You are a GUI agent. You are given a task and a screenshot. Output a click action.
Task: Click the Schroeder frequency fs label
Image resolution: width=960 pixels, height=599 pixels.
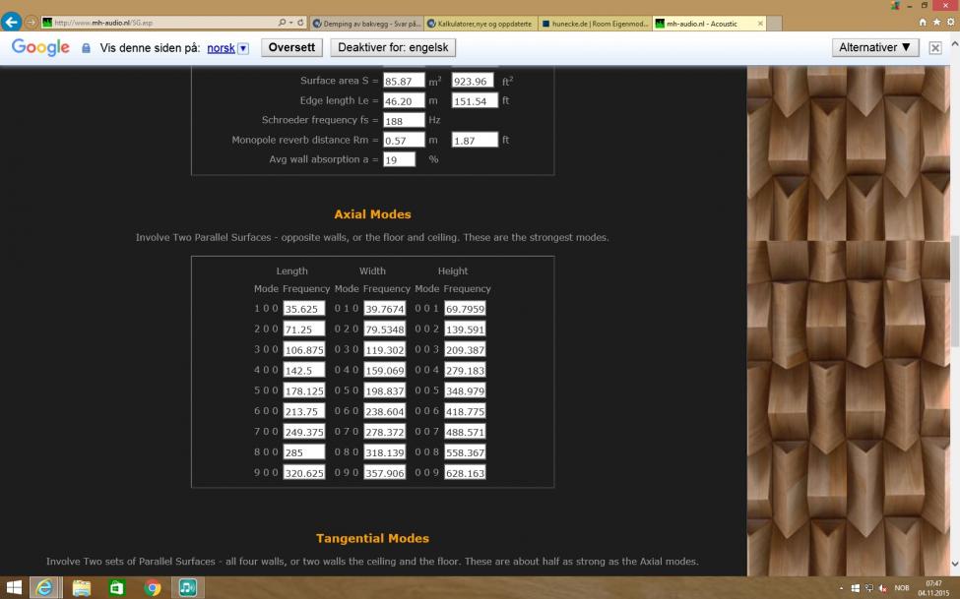point(320,120)
